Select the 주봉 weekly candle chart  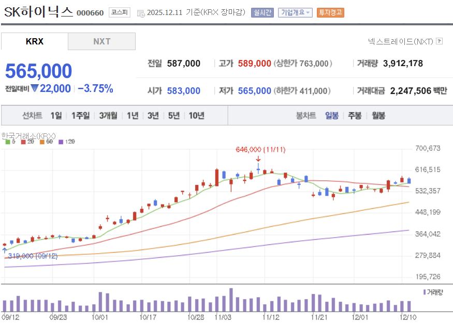pos(355,116)
